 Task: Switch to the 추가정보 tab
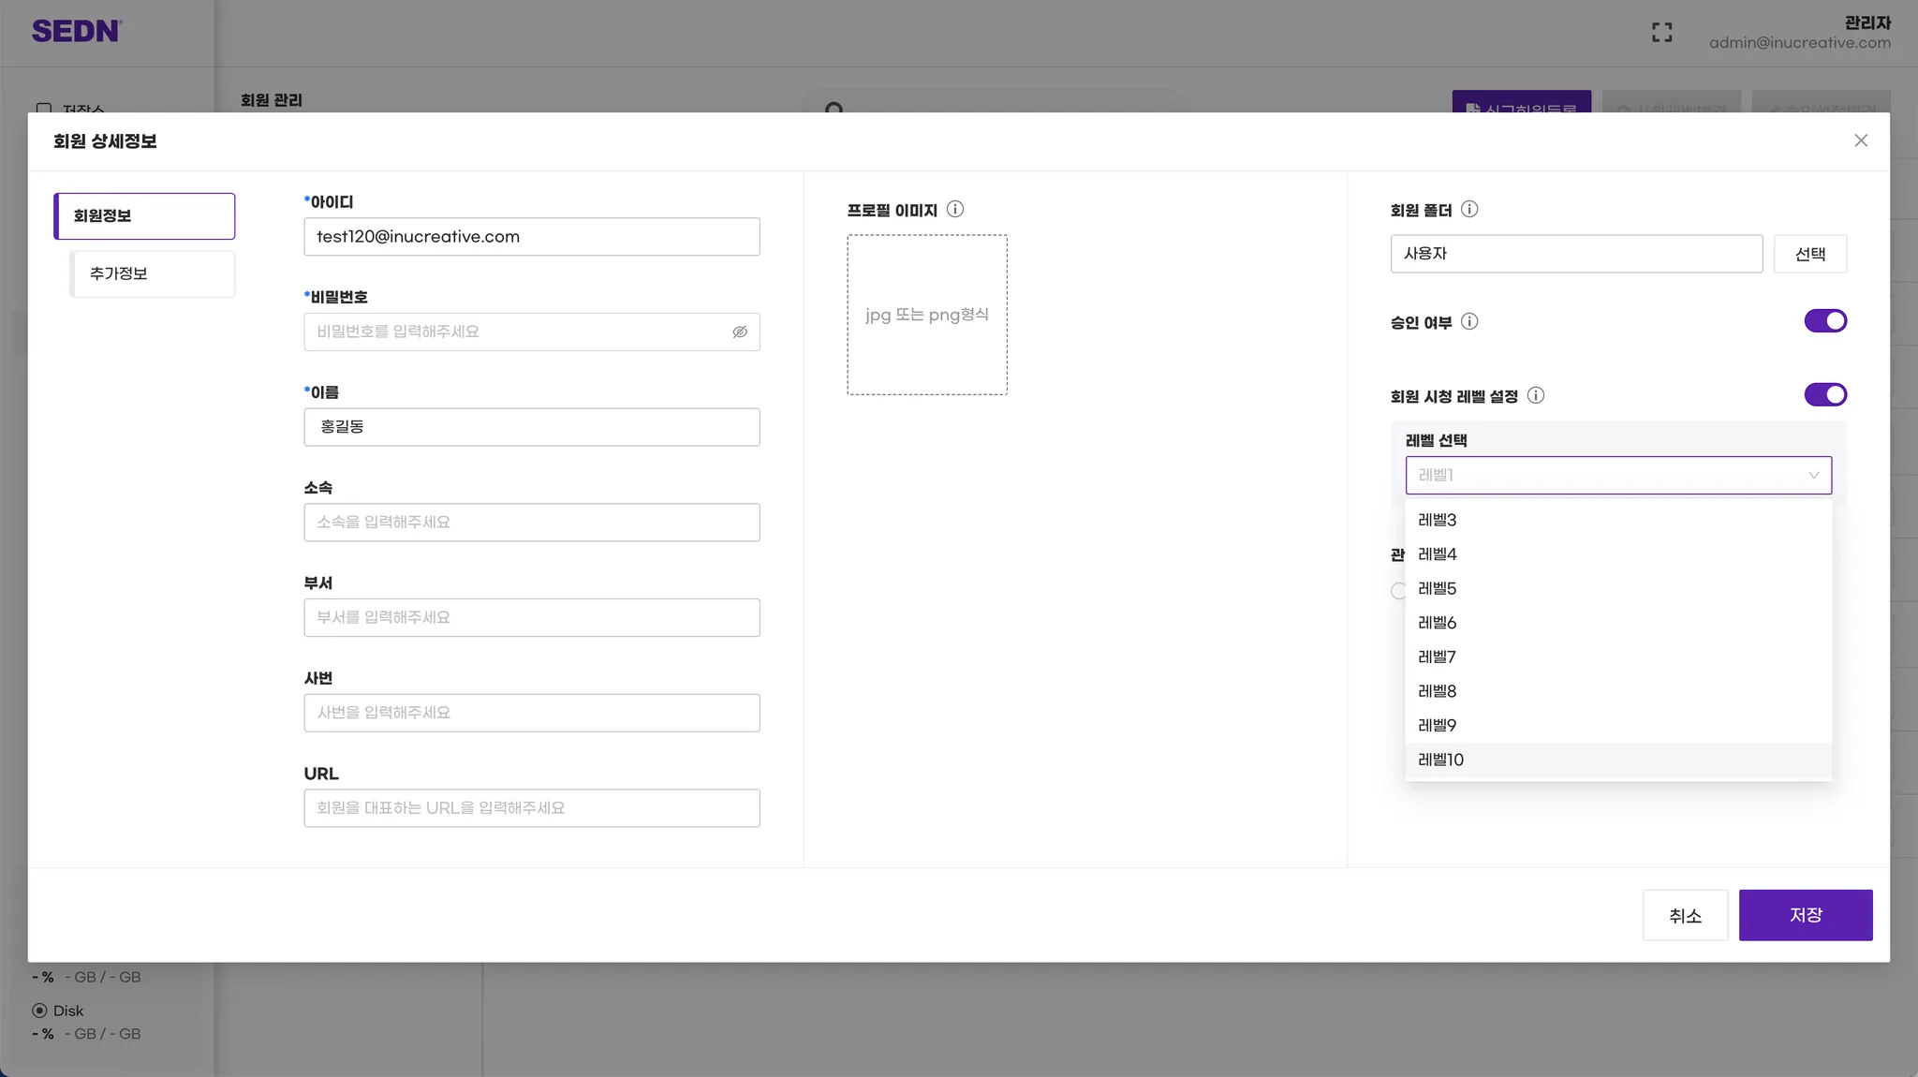(x=154, y=273)
